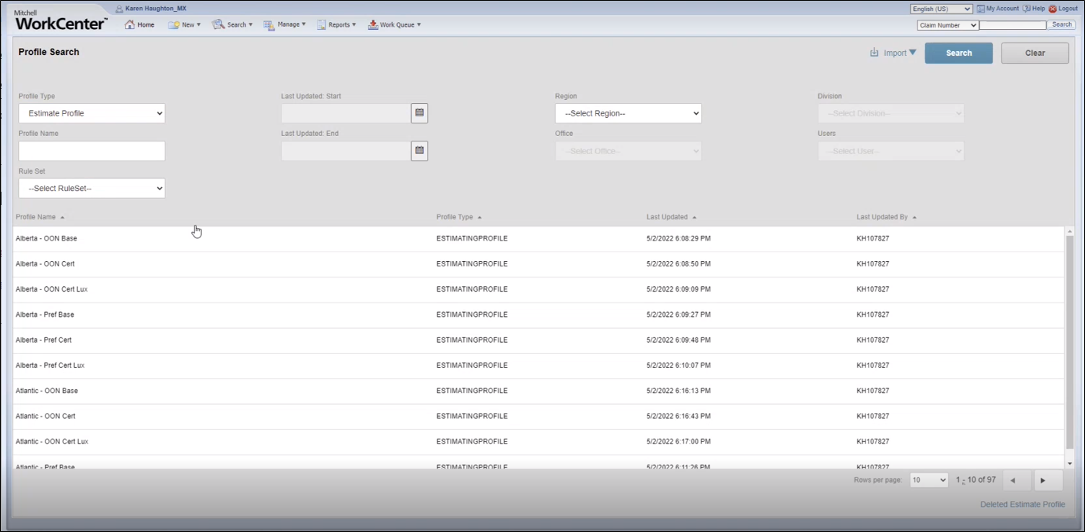1085x532 pixels.
Task: Expand the Profile Type dropdown
Action: pos(92,113)
